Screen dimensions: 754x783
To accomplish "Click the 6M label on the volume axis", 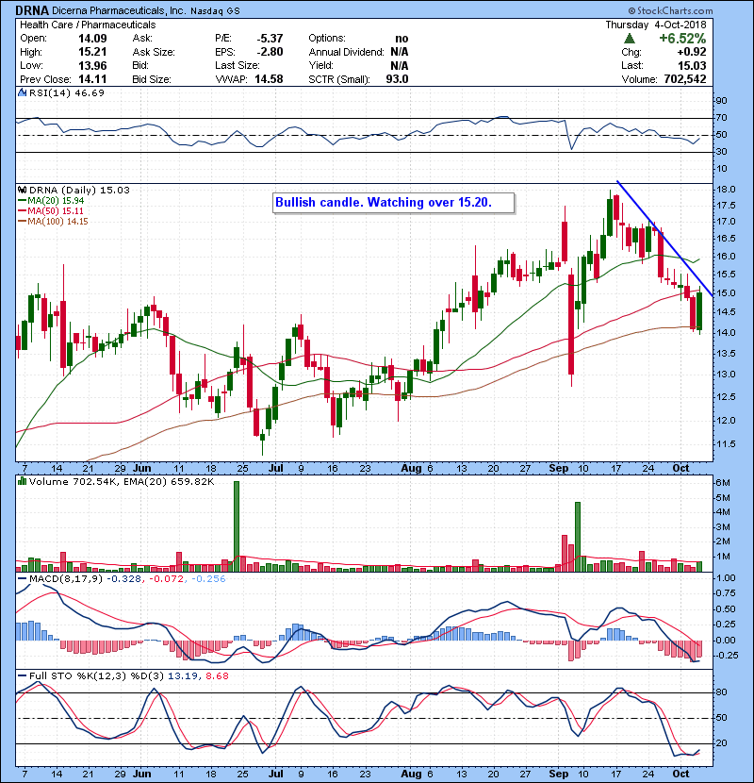I will coord(723,483).
